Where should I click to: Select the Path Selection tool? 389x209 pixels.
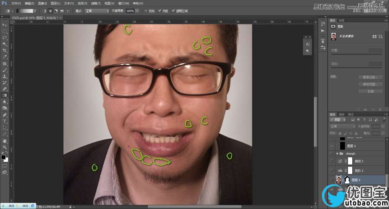[x=4, y=128]
